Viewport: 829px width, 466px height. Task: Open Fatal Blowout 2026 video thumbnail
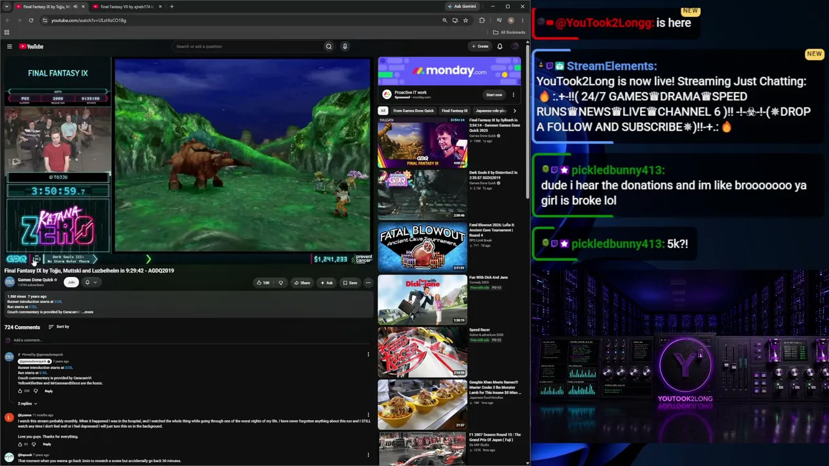(422, 247)
